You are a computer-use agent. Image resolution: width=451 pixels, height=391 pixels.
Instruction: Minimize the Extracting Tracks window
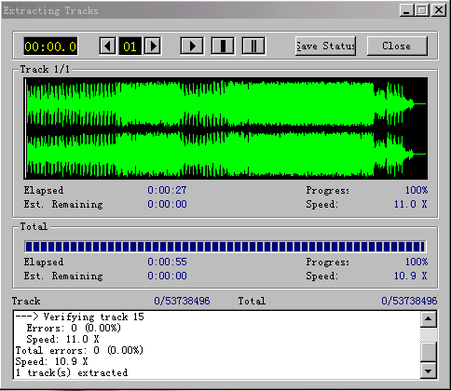tap(406, 10)
